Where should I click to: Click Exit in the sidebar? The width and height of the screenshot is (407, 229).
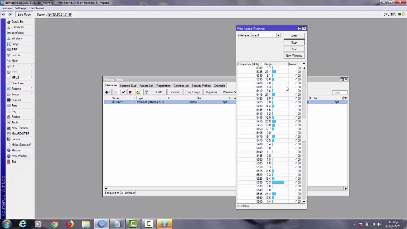pyautogui.click(x=14, y=162)
